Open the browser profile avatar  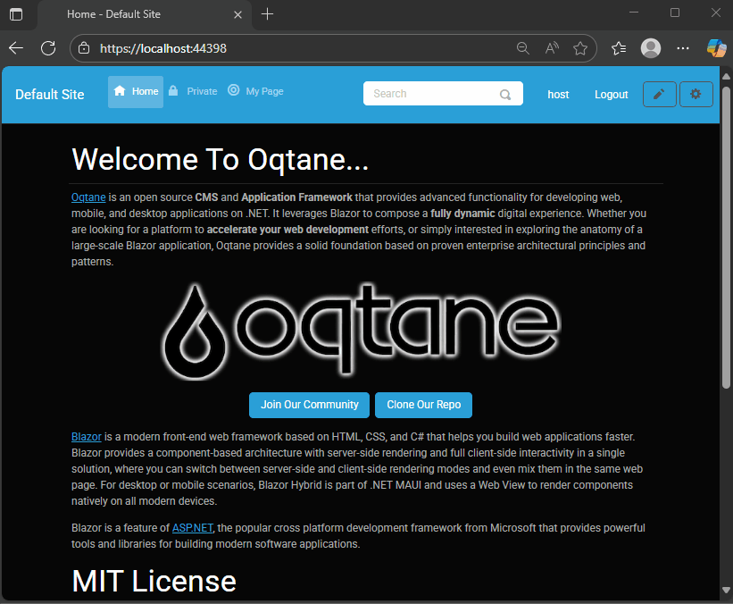[x=651, y=48]
